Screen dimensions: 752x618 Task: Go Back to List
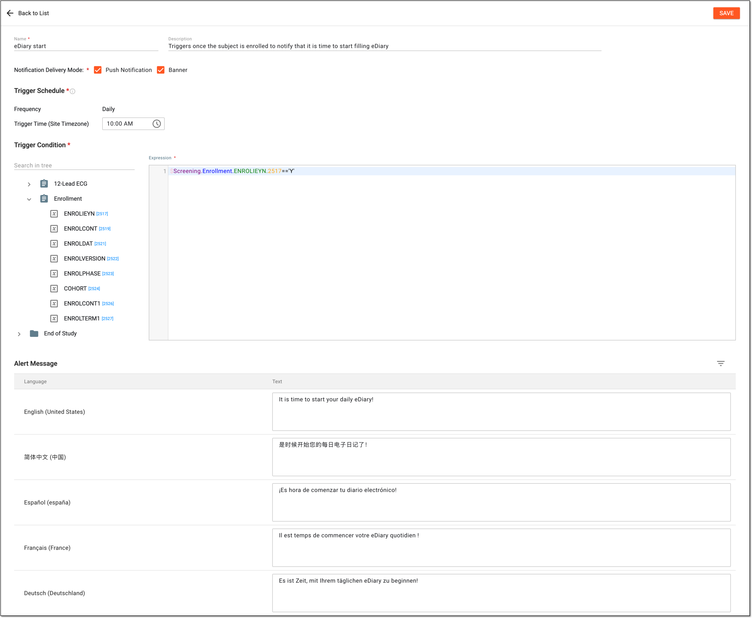pyautogui.click(x=33, y=13)
